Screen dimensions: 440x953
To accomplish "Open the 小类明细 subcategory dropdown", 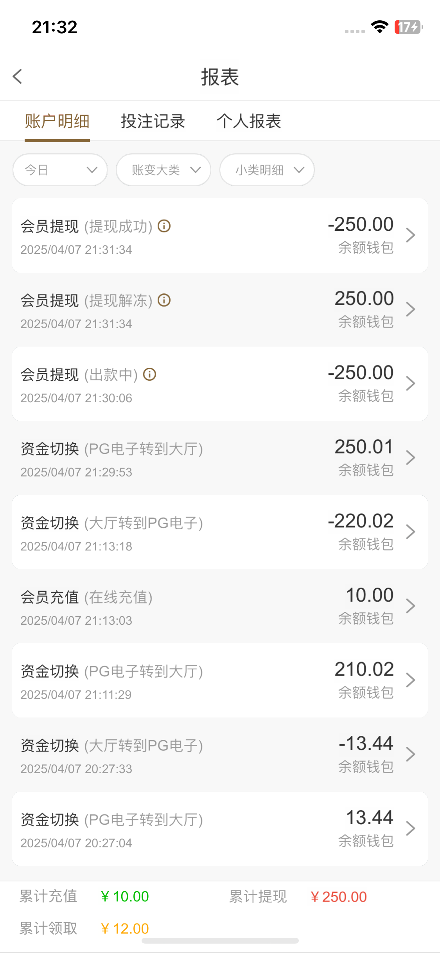I will (267, 170).
